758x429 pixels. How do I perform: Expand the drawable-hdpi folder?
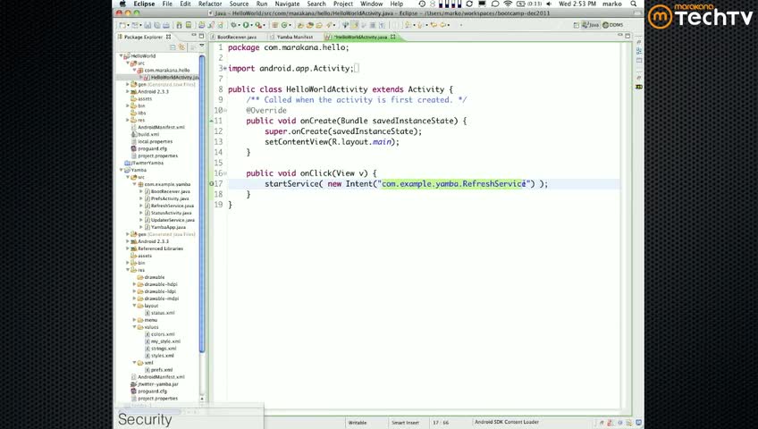(x=134, y=284)
